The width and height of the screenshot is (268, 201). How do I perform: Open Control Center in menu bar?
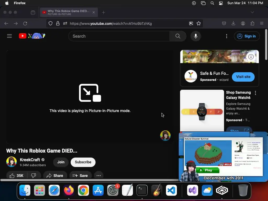tap(221, 3)
